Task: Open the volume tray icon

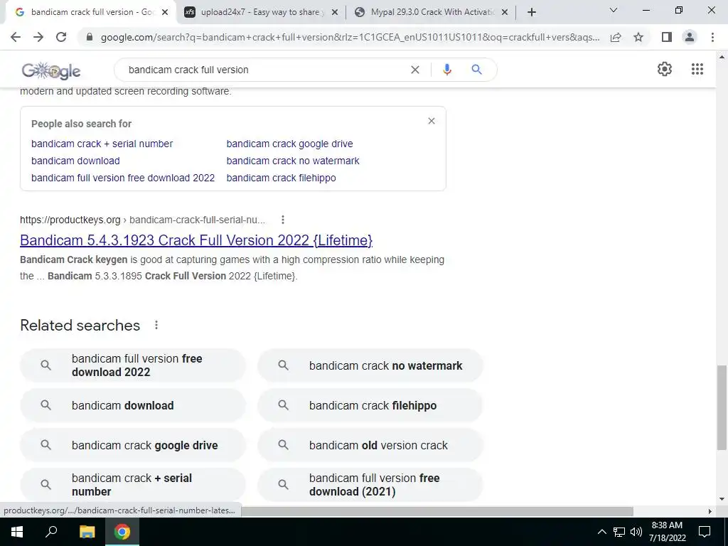Action: pyautogui.click(x=636, y=532)
